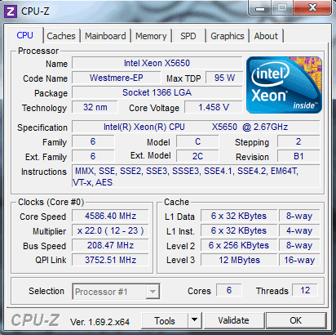Screen dimensions: 336x335
Task: Select the CPU tab
Action: (x=25, y=35)
